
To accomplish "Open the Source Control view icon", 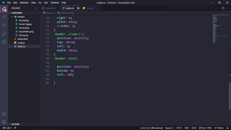I will pyautogui.click(x=4, y=25).
